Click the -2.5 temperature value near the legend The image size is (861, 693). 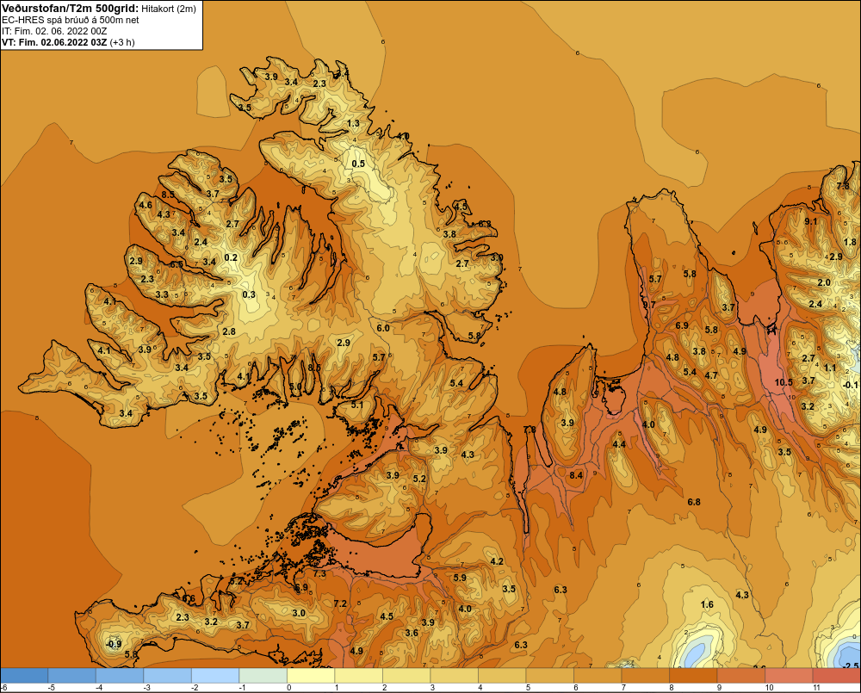tap(851, 665)
